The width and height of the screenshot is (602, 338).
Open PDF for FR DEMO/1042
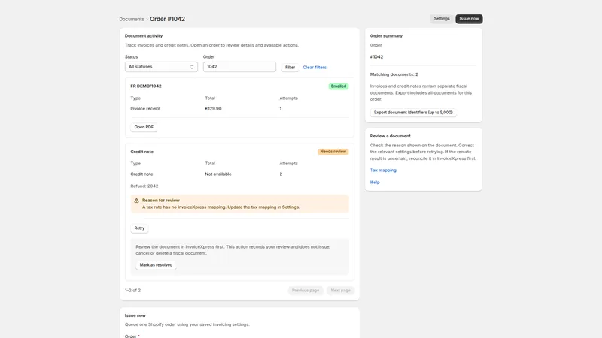pyautogui.click(x=144, y=127)
